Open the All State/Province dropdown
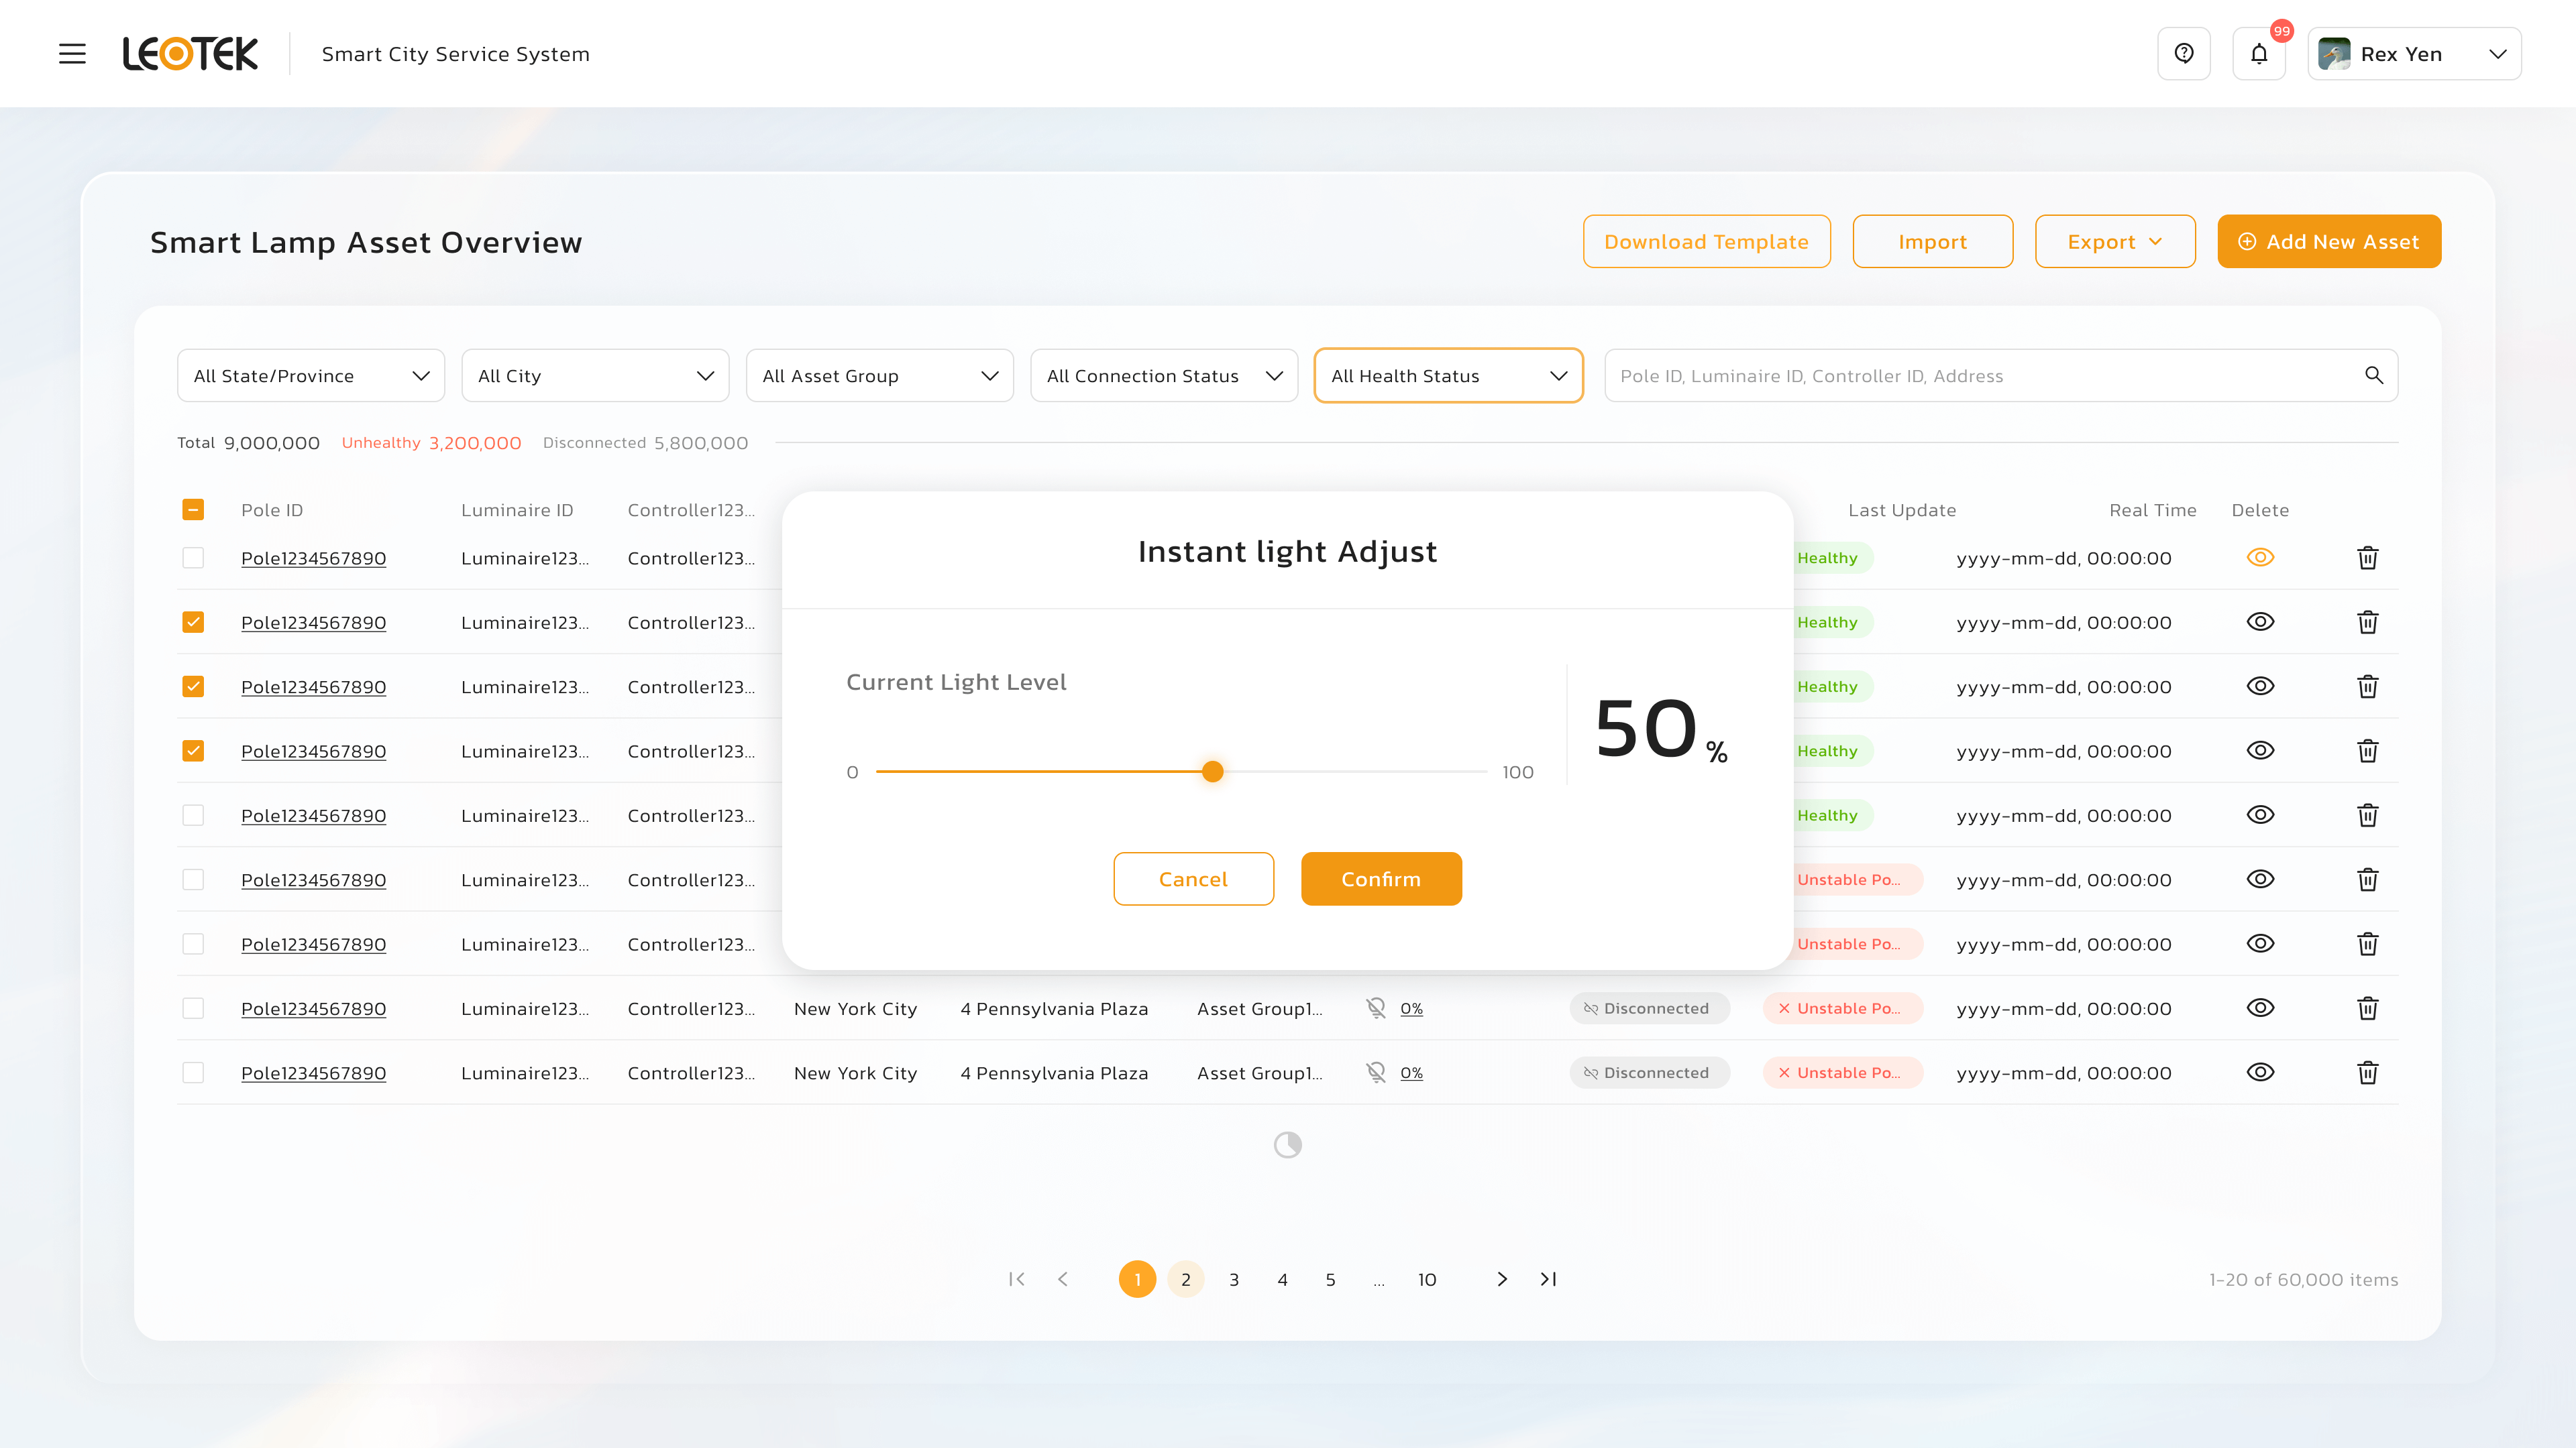 pos(311,375)
